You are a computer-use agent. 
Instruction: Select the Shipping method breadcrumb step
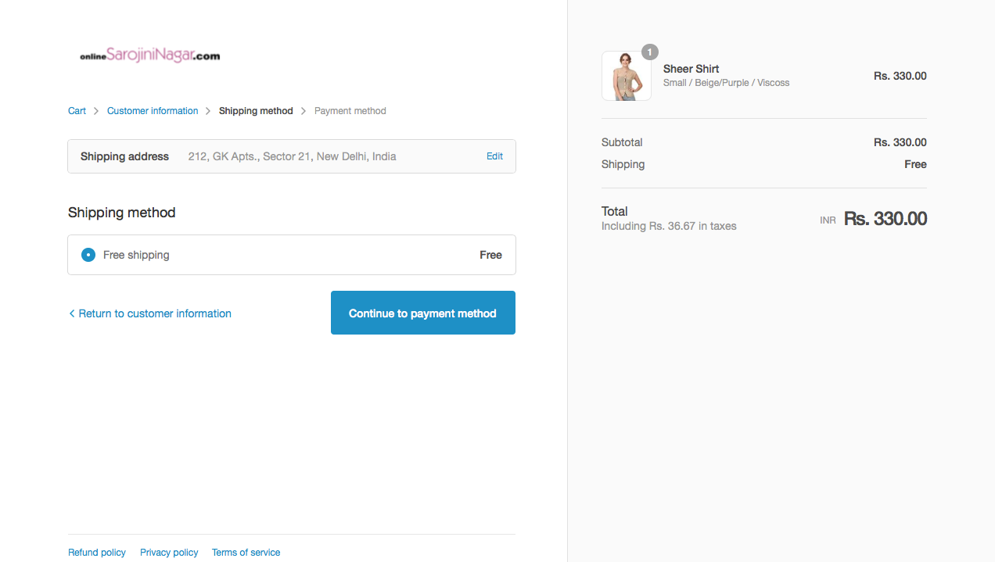256,111
